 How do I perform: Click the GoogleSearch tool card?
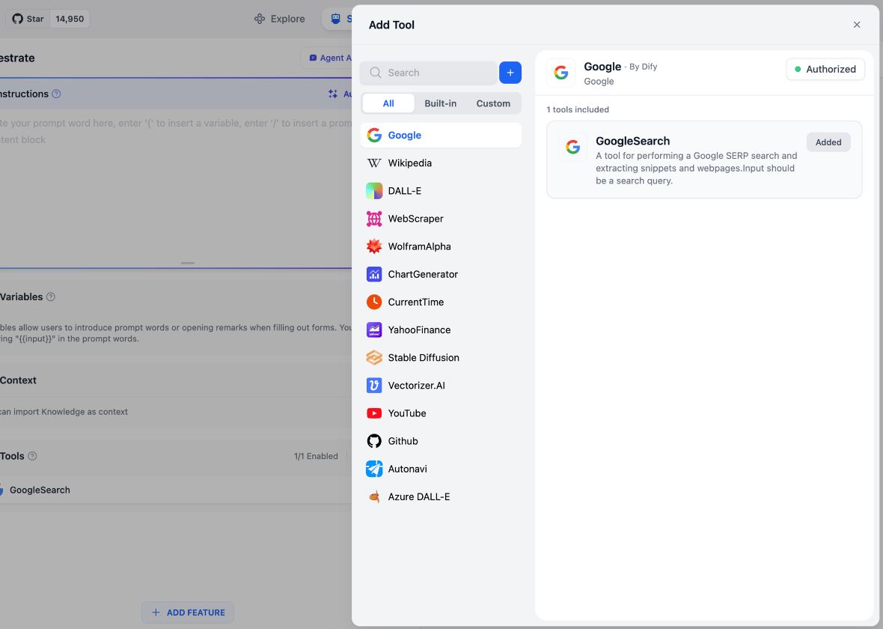tap(704, 159)
